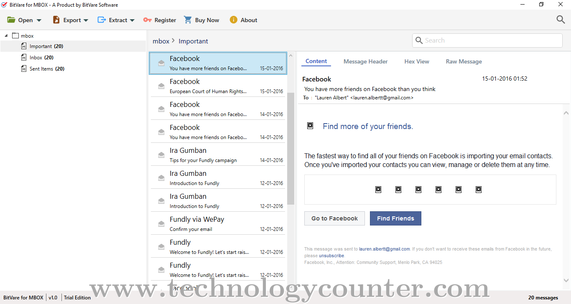Click the message preview scroll up arrow
571x304 pixels.
click(566, 113)
